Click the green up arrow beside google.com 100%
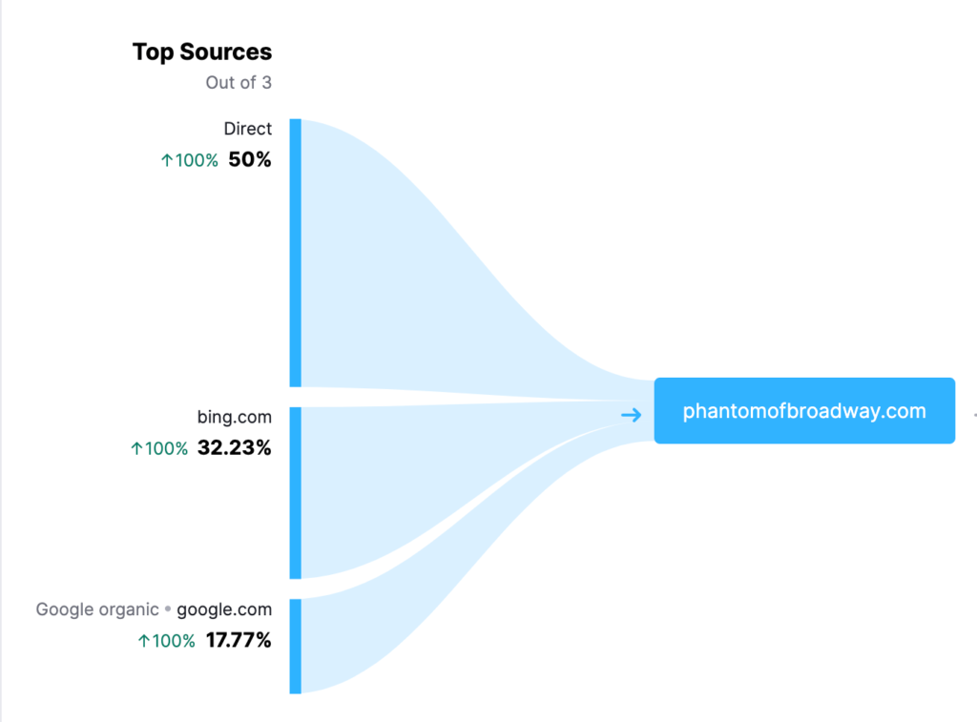977x722 pixels. (x=144, y=641)
